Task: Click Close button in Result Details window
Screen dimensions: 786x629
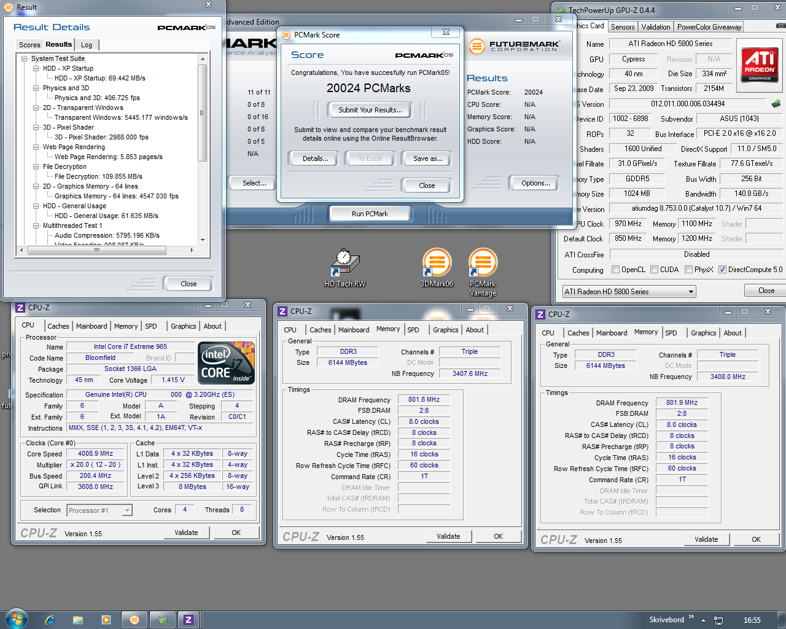Action: (x=189, y=284)
